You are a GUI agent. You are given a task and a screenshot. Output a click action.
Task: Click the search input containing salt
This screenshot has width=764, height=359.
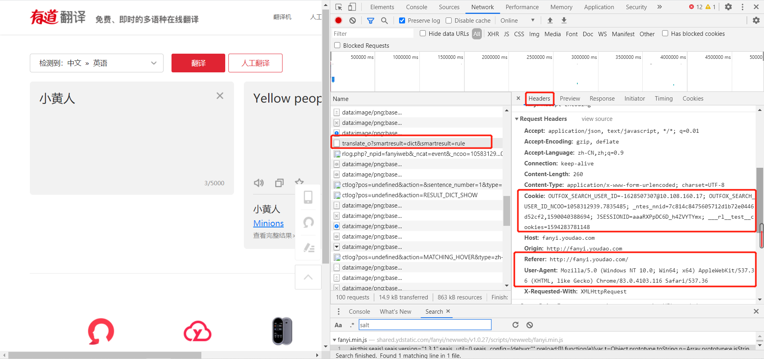click(425, 325)
